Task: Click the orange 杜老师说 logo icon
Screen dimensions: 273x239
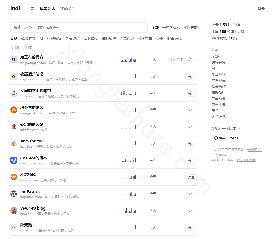Action: pos(14,177)
